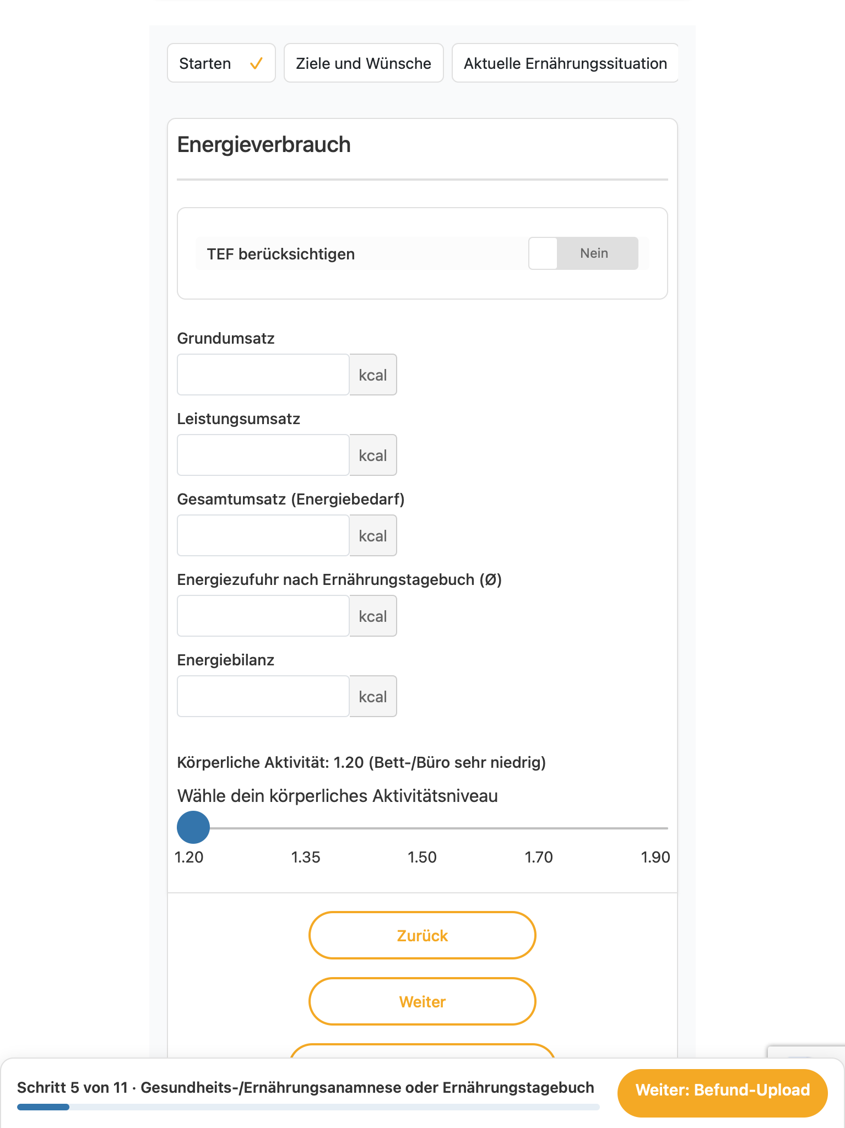Focus the Leistungsumsatz kcal field
Image resolution: width=845 pixels, height=1128 pixels.
pos(263,455)
